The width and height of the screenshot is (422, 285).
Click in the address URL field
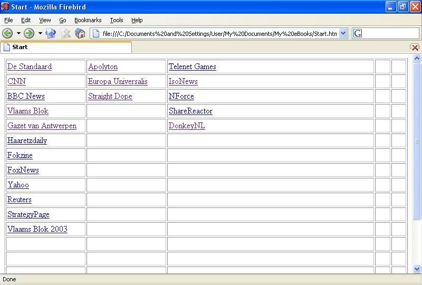[219, 34]
